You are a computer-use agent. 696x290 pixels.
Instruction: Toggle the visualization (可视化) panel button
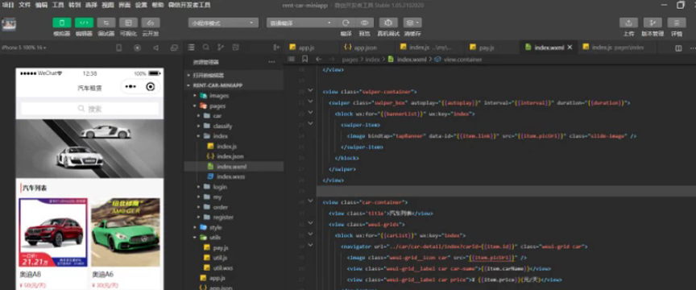coord(128,23)
